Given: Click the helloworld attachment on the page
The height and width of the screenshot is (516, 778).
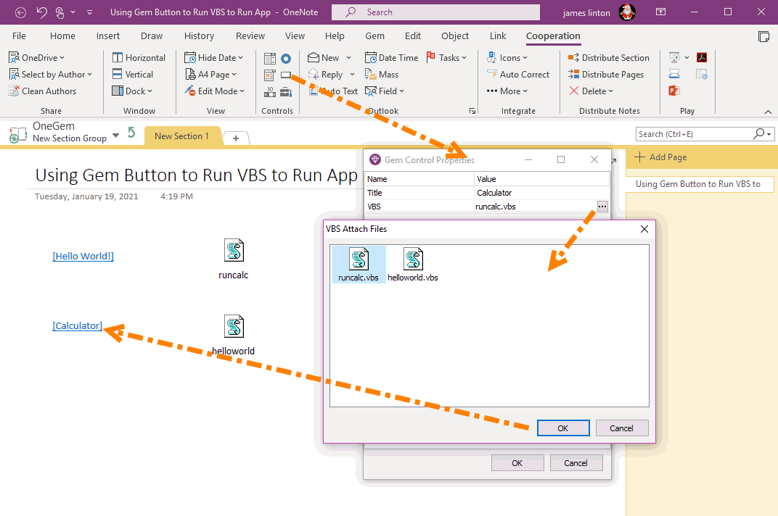Looking at the screenshot, I should 234,336.
